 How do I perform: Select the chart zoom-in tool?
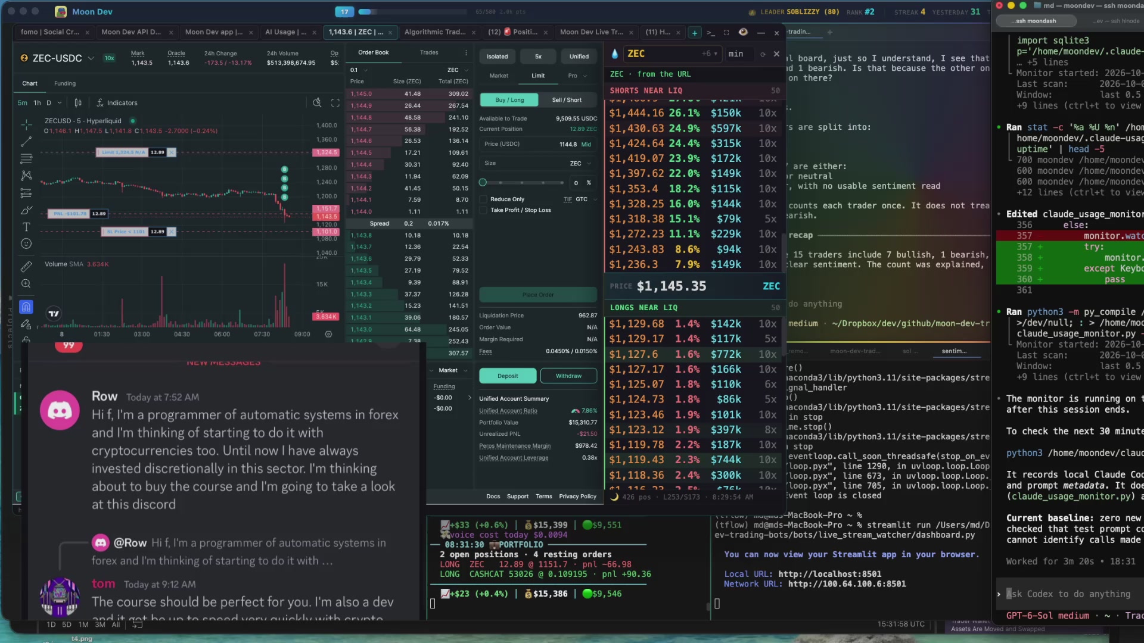tap(26, 284)
